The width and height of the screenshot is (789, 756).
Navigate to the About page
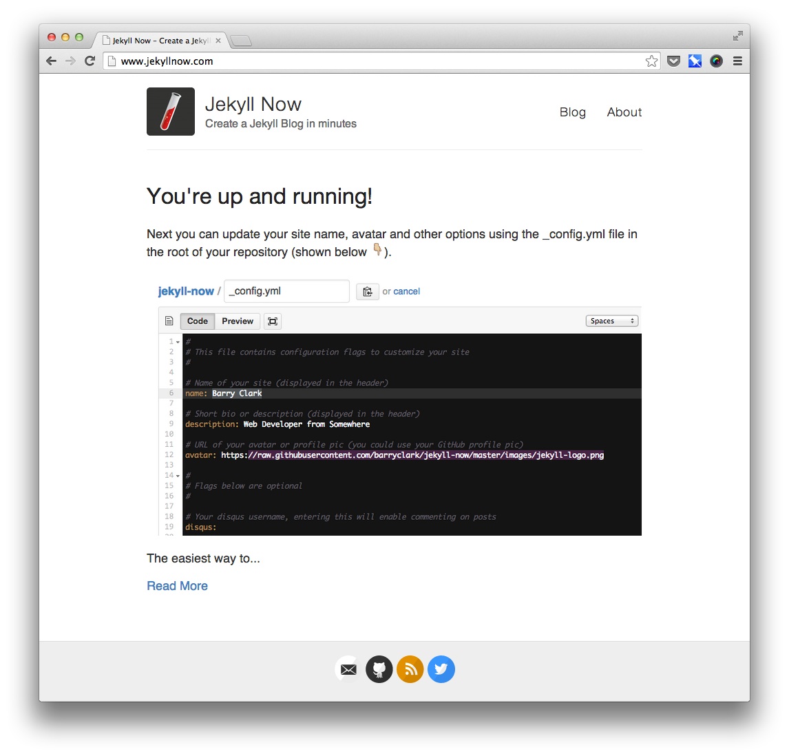point(624,112)
